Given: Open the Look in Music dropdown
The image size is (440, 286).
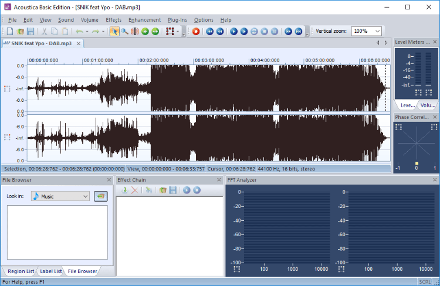Looking at the screenshot, I should coord(60,196).
